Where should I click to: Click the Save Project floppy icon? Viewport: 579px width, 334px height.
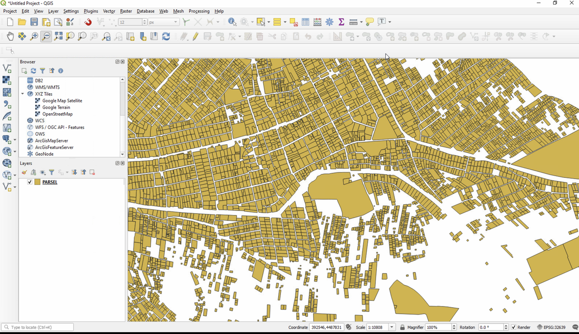point(34,22)
